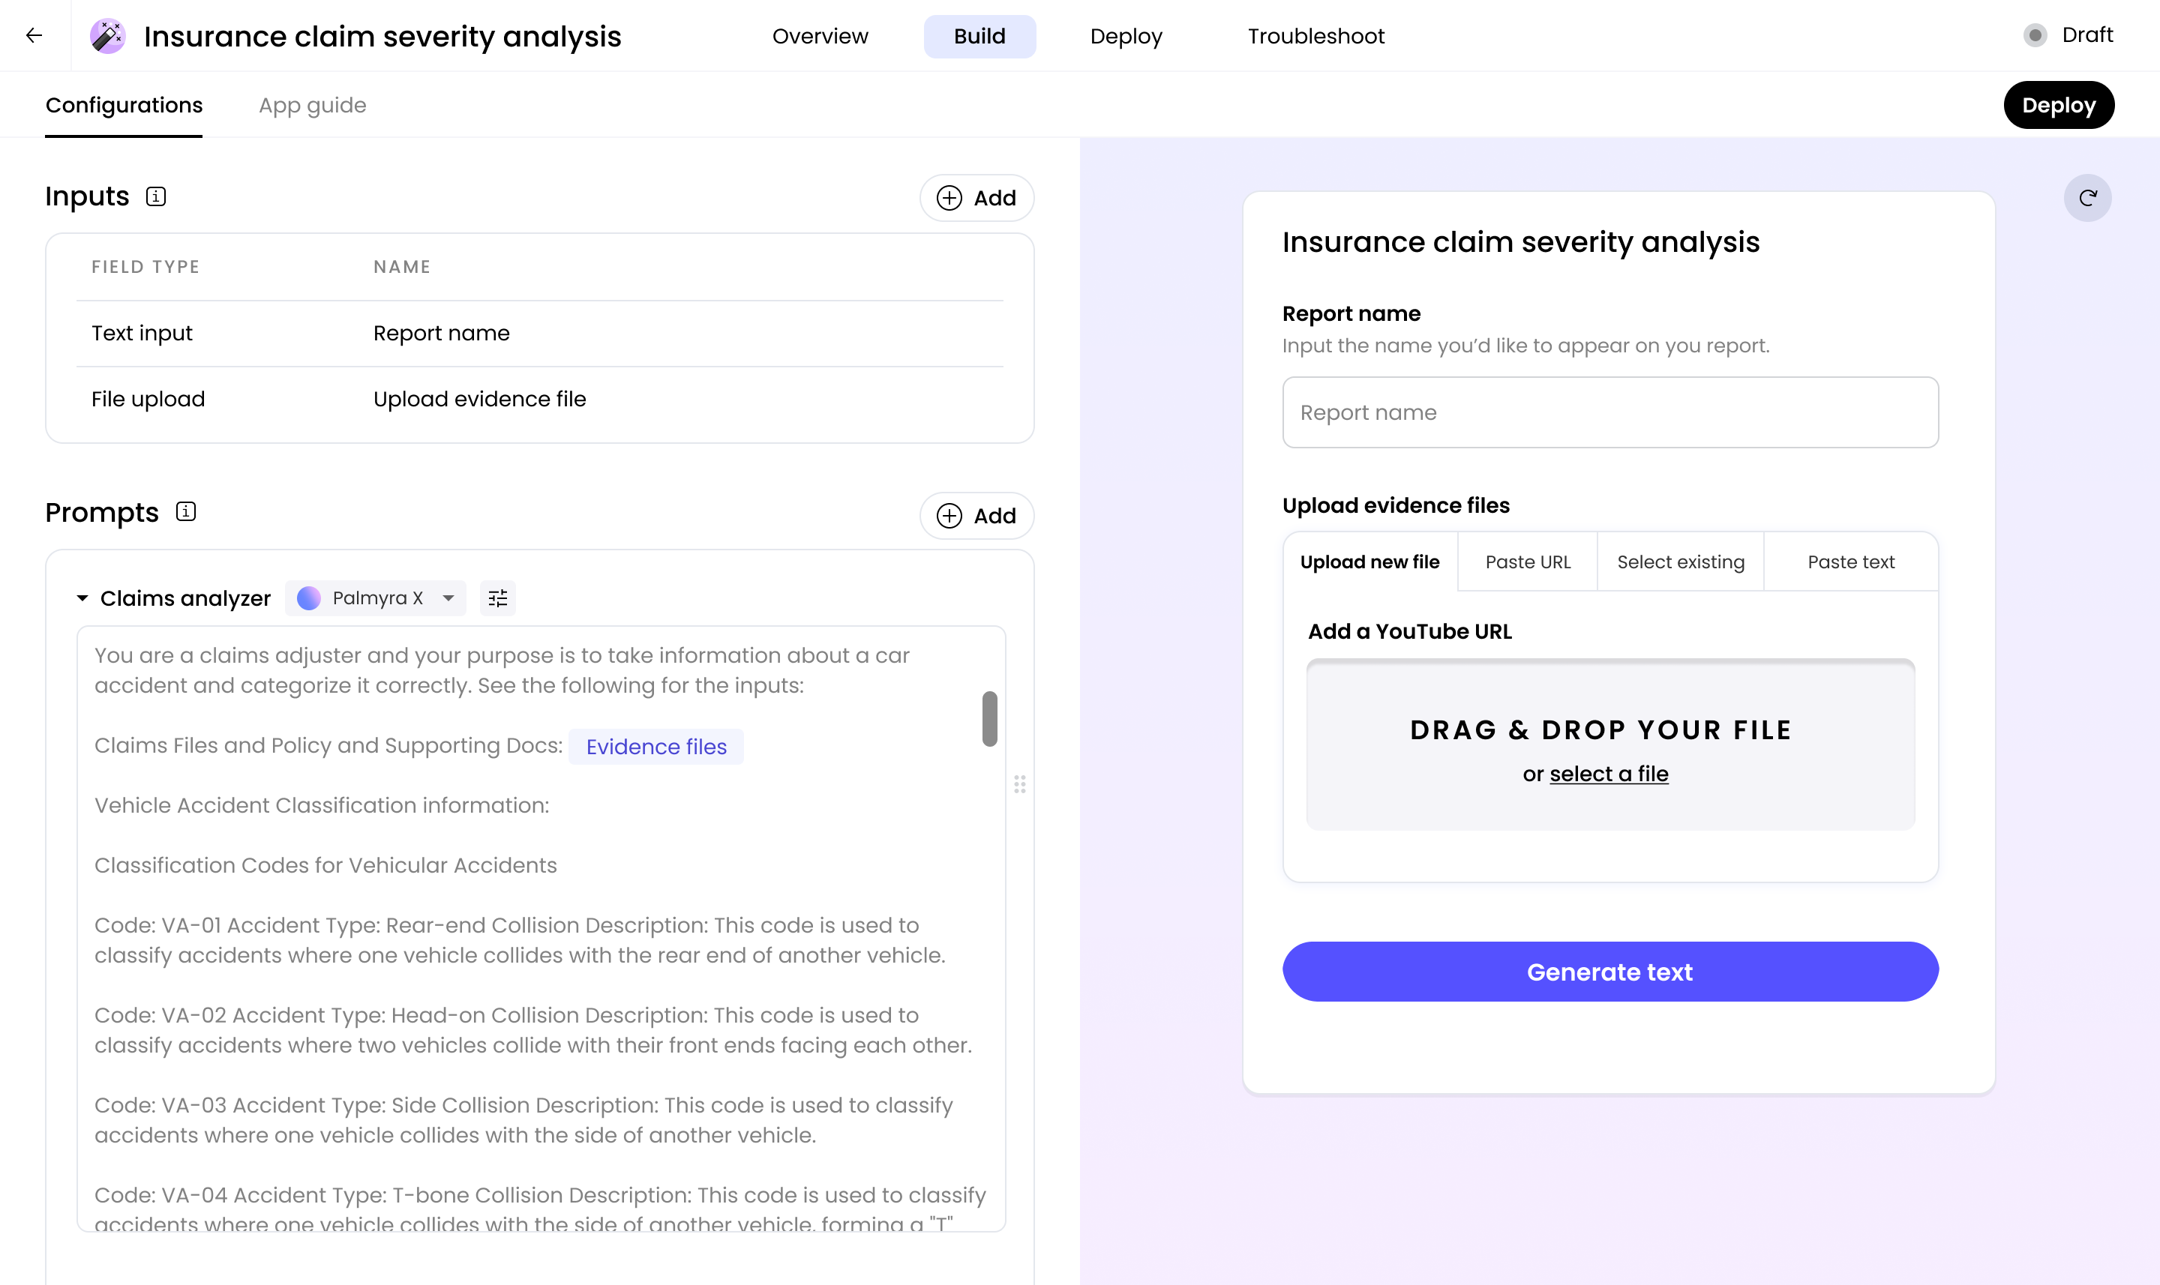
Task: Switch to the App guide tab
Action: (x=312, y=105)
